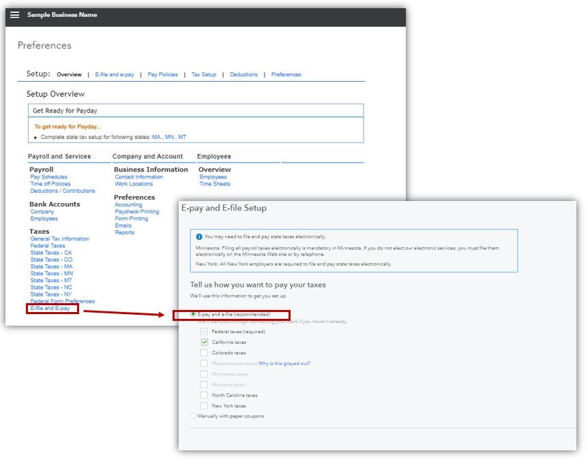The height and width of the screenshot is (466, 588).
Task: Click the 'Tell us how you want to pay your taxes' heading
Action: [x=258, y=285]
